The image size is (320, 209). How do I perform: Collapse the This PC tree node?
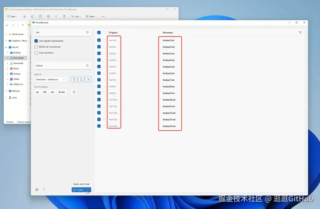(6, 47)
